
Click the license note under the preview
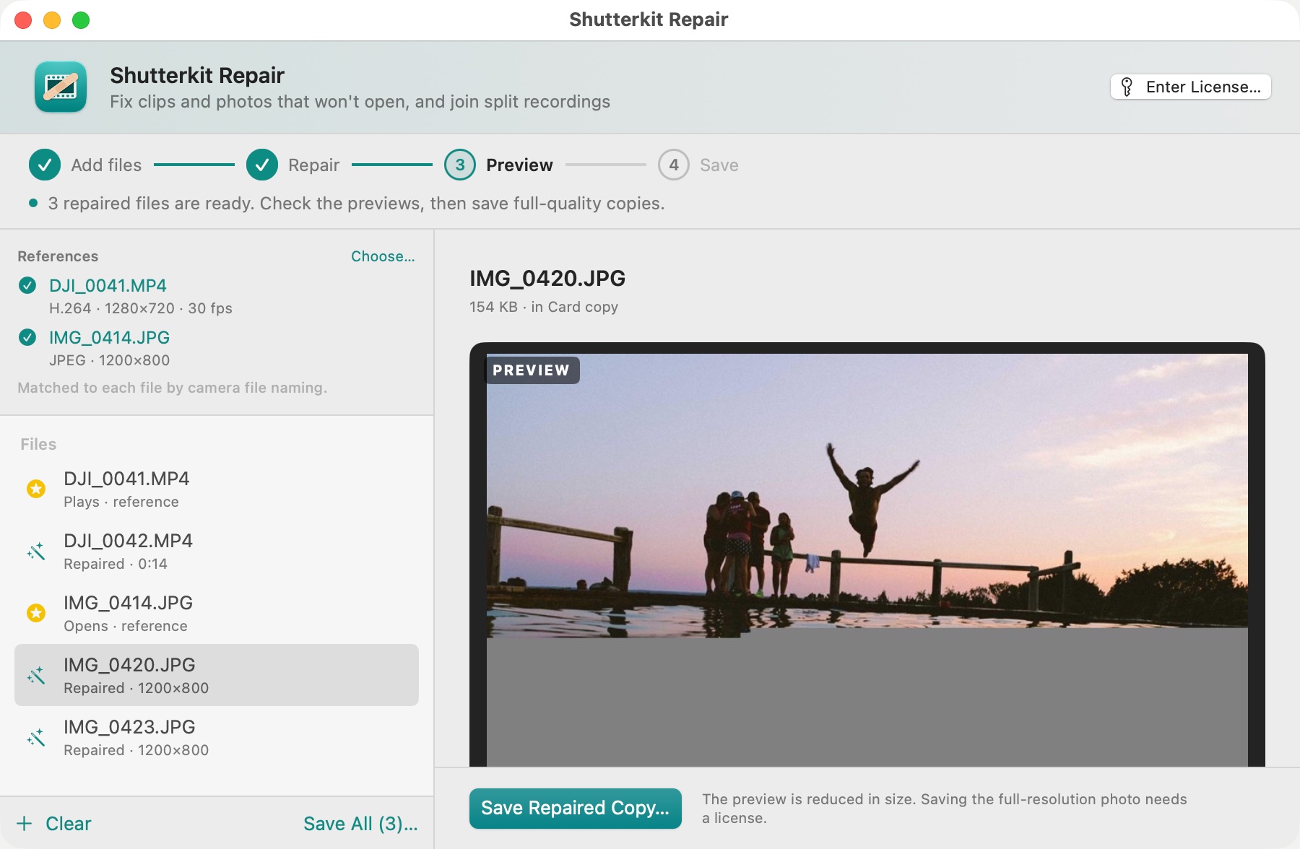[945, 809]
